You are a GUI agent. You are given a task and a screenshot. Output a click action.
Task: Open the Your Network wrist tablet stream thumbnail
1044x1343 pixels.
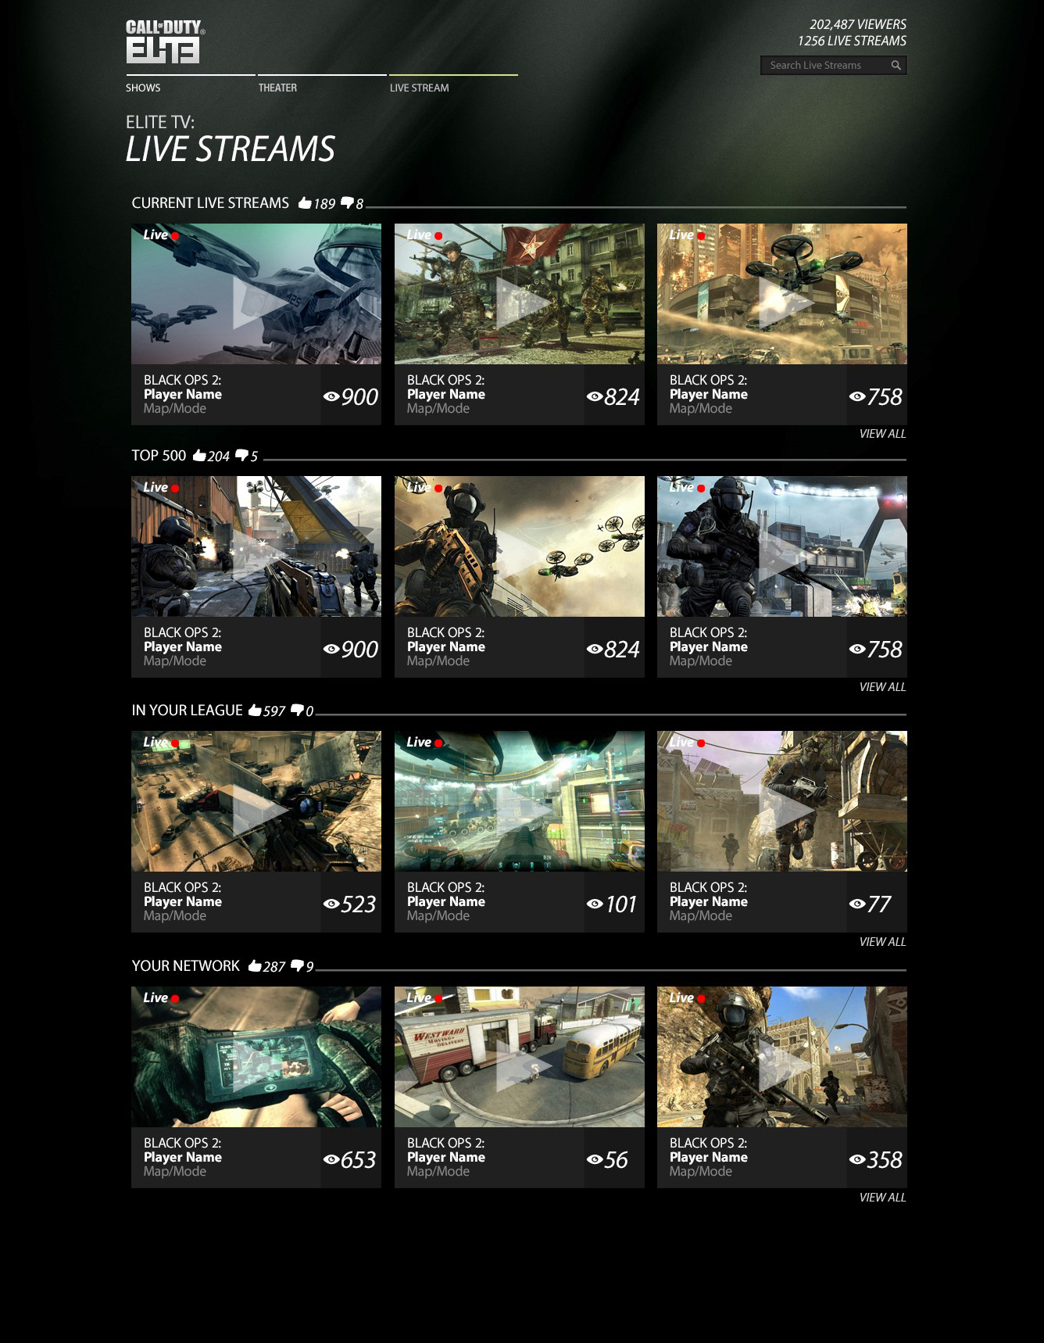256,1057
